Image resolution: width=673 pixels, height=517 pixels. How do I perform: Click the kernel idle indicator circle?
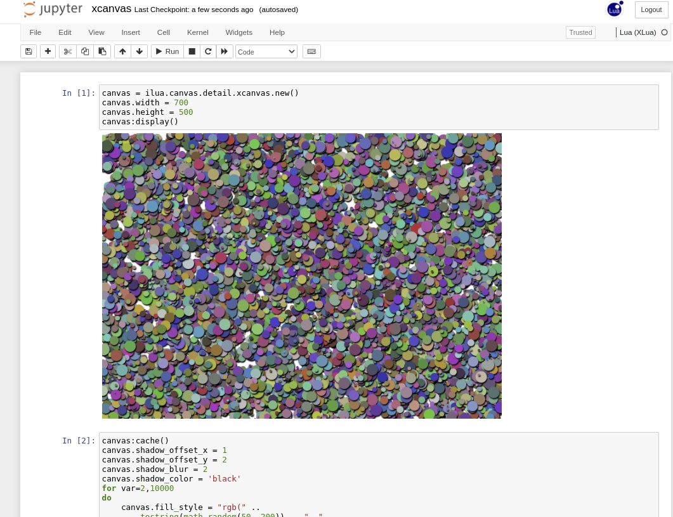coord(664,32)
